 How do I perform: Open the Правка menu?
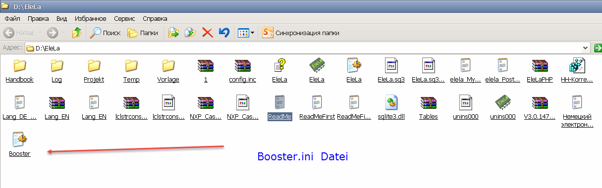(x=38, y=18)
